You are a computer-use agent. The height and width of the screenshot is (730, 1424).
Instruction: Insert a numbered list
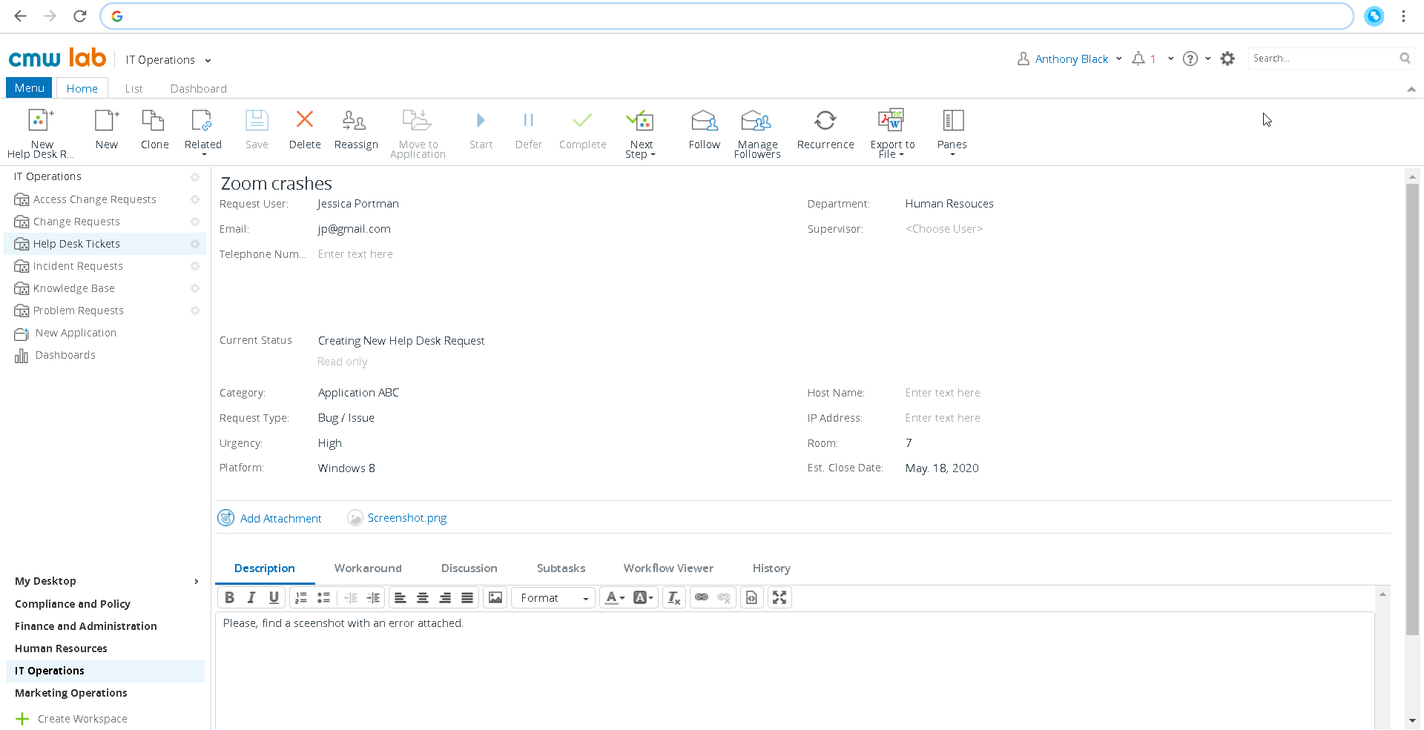tap(301, 597)
